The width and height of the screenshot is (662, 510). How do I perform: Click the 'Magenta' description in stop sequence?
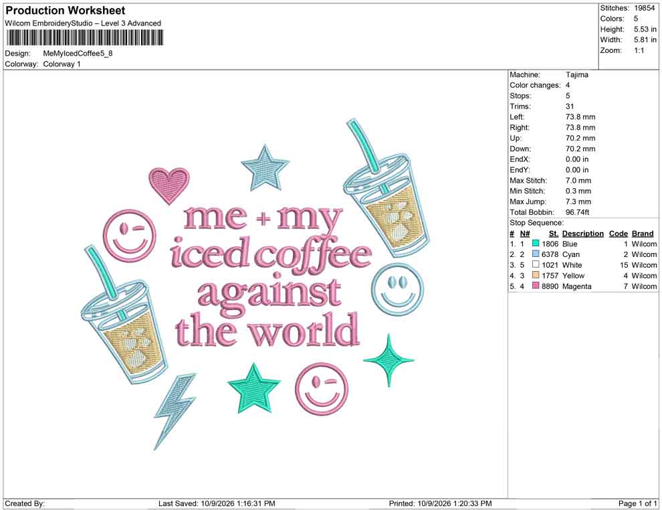tap(576, 286)
